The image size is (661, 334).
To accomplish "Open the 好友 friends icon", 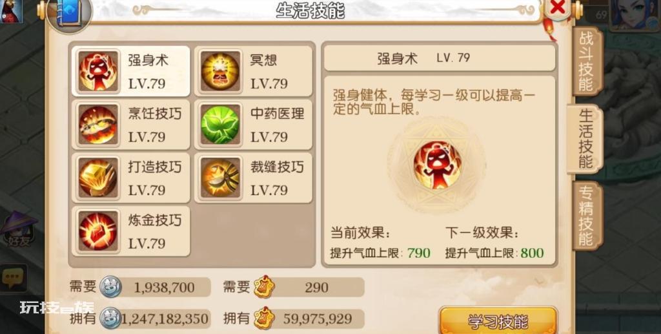I will pyautogui.click(x=16, y=231).
